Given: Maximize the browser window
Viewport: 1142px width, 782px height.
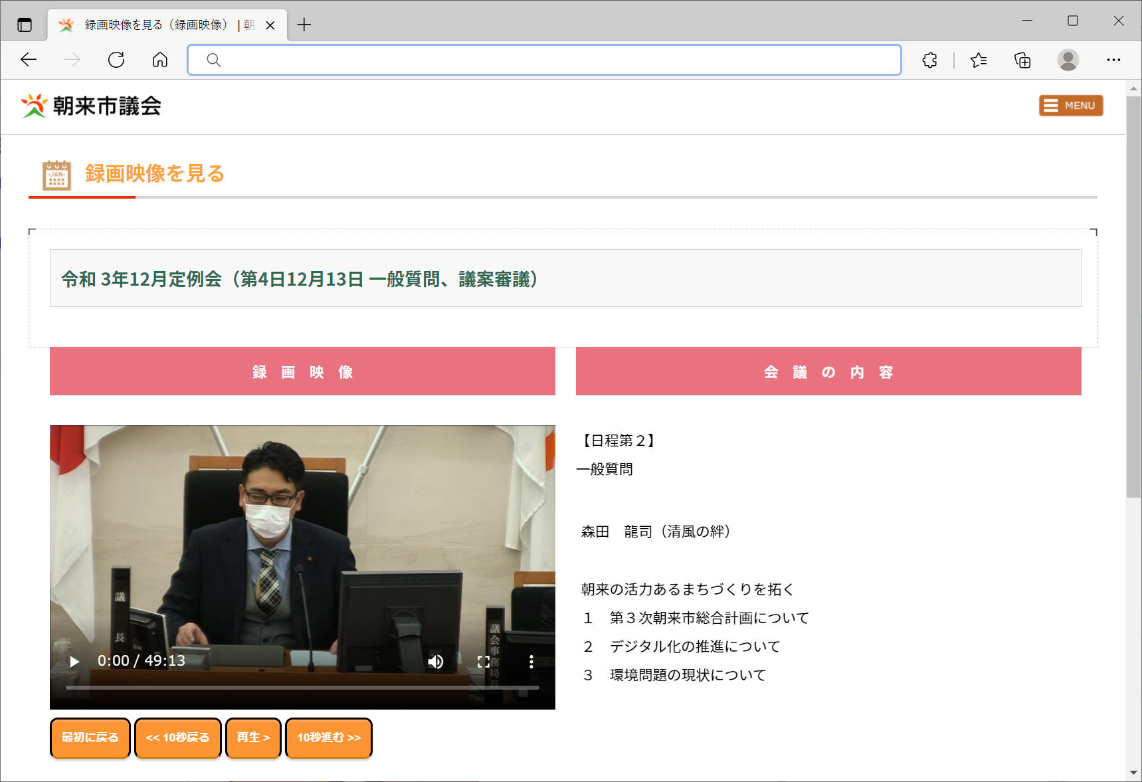Looking at the screenshot, I should tap(1073, 21).
